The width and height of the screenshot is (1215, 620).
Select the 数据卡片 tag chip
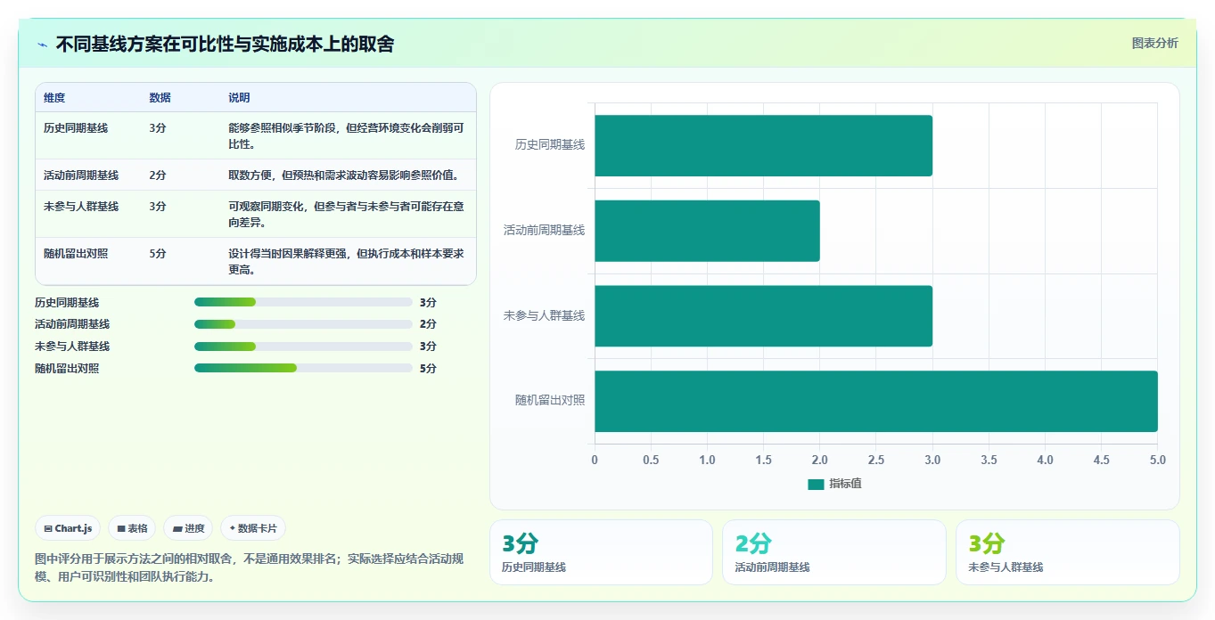pyautogui.click(x=253, y=528)
